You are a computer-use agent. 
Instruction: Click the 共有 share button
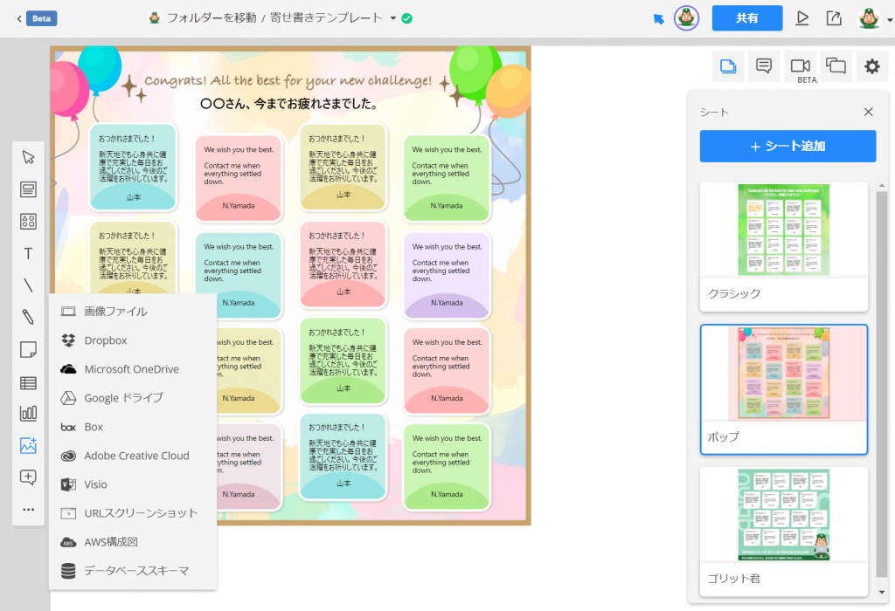tap(746, 18)
